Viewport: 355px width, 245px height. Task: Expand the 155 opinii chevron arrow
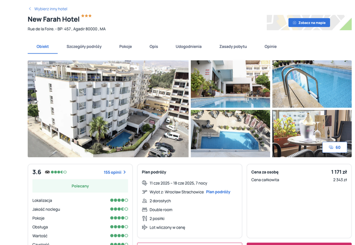pyautogui.click(x=125, y=172)
